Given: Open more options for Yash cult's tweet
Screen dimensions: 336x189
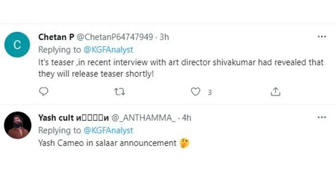Looking at the screenshot, I should click(x=322, y=118).
